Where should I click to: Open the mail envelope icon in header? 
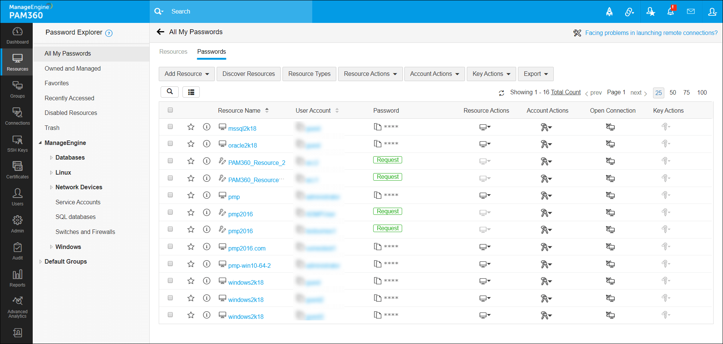(x=691, y=12)
